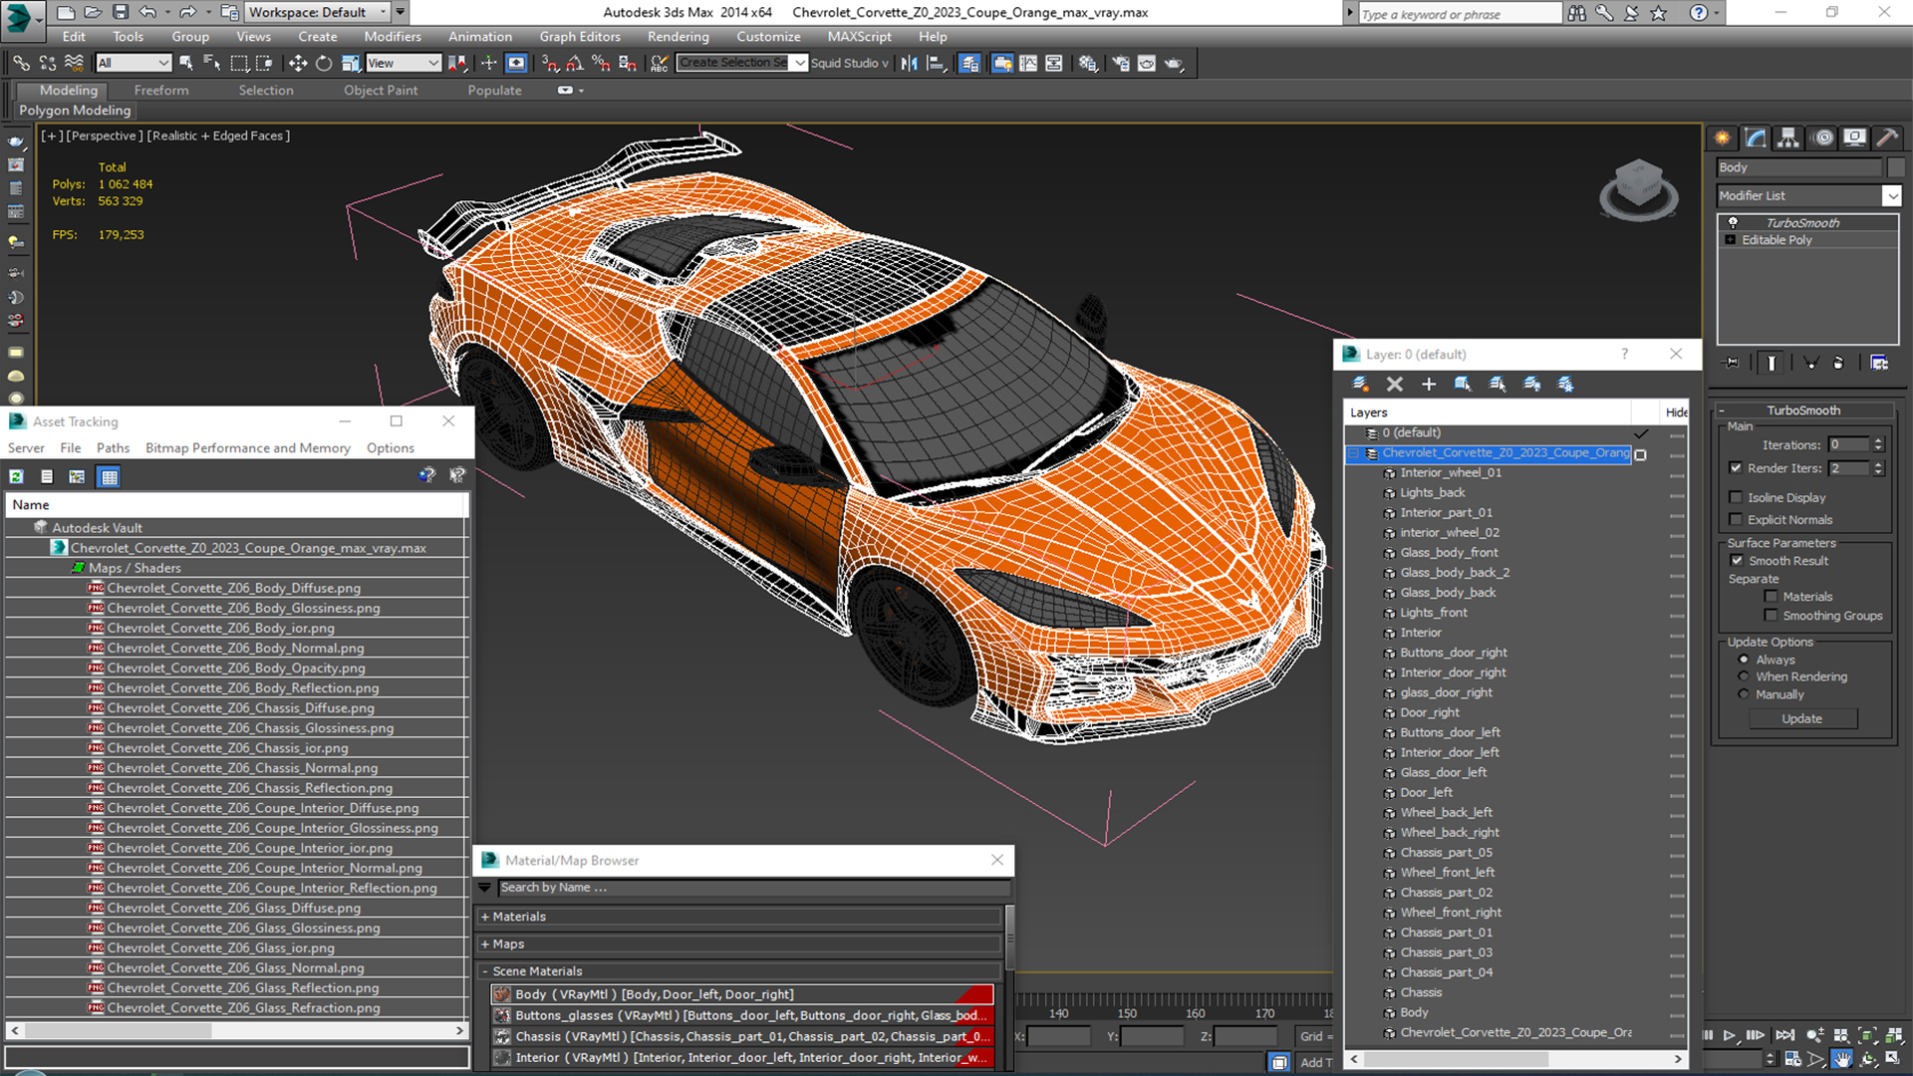Click the Perspective viewport label
1913x1076 pixels.
tap(105, 135)
